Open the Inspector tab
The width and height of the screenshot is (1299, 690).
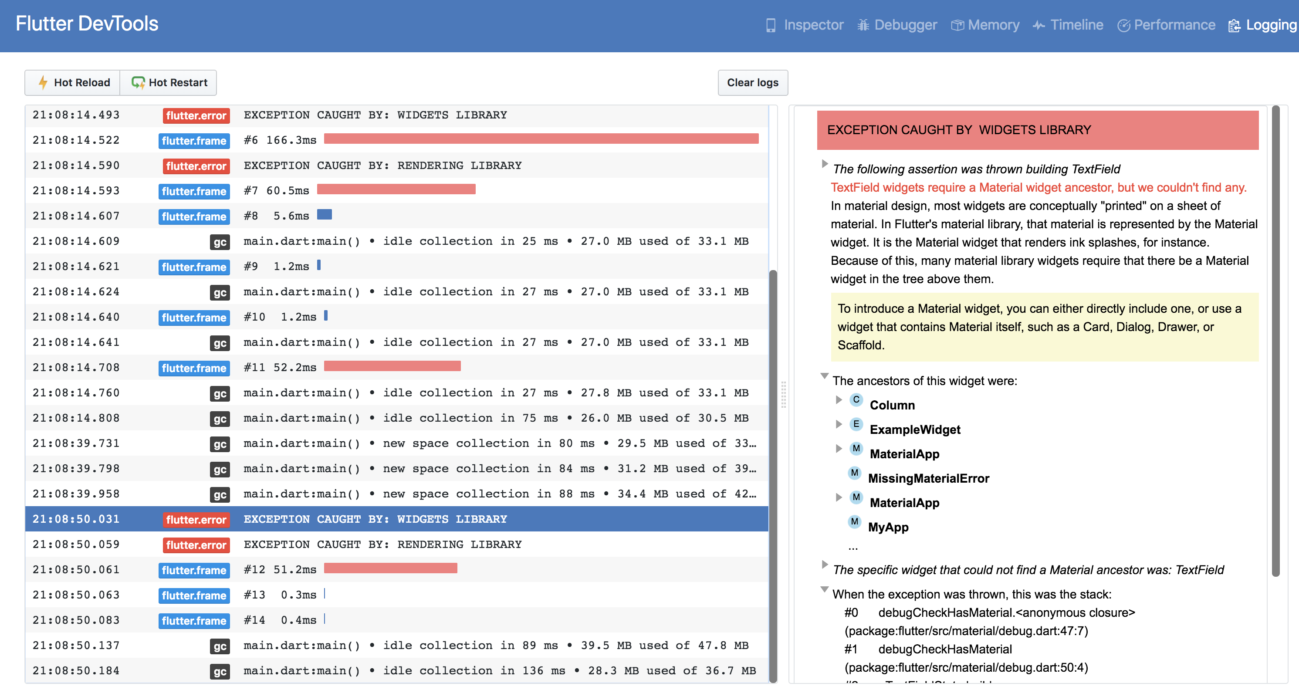coord(804,25)
